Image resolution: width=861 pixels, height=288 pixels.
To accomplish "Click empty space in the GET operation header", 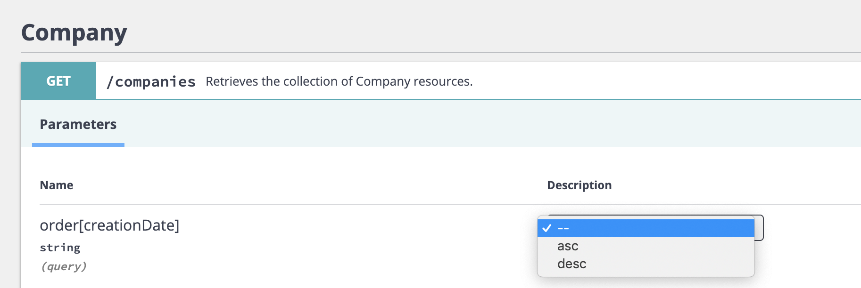I will (660, 81).
